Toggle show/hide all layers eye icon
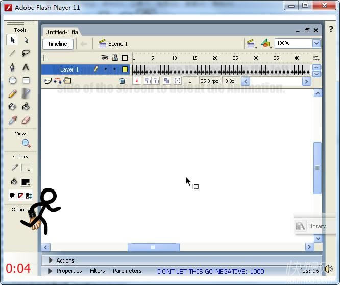Screen dimensions: 340x285 [x=105, y=58]
